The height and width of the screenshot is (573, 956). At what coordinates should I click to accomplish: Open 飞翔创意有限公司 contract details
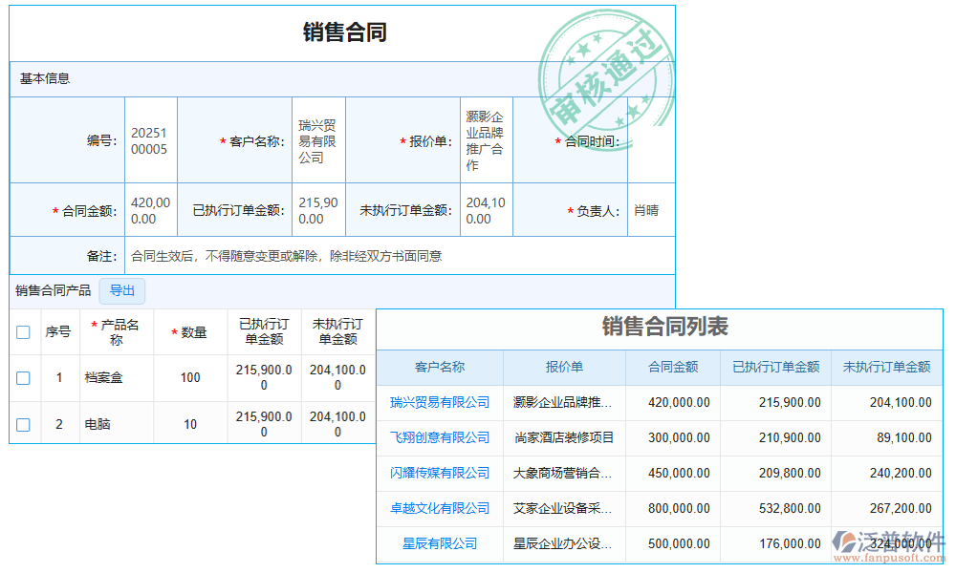click(x=439, y=437)
